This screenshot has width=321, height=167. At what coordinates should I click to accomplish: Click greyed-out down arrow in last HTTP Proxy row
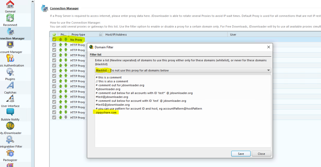click(66, 117)
